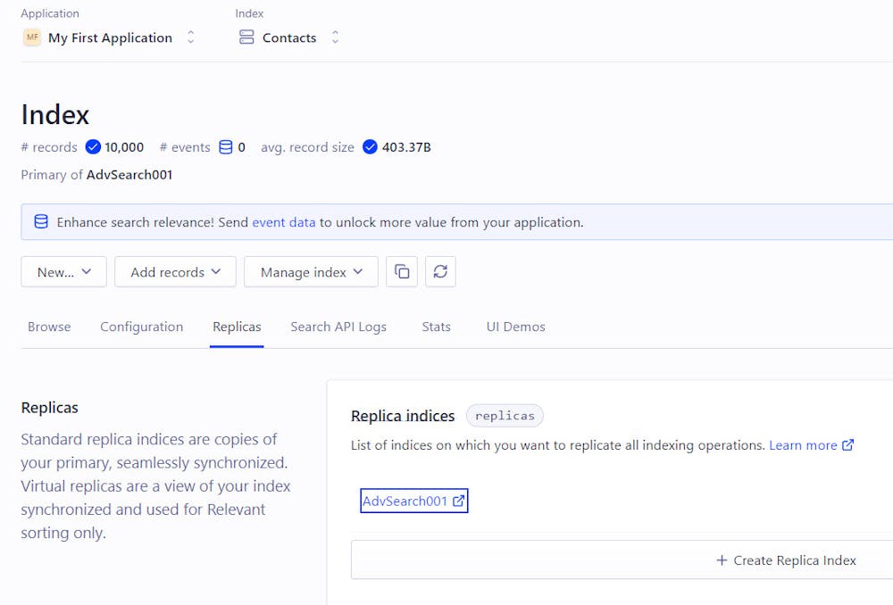Expand the Add records dropdown
The height and width of the screenshot is (605, 893).
point(175,272)
